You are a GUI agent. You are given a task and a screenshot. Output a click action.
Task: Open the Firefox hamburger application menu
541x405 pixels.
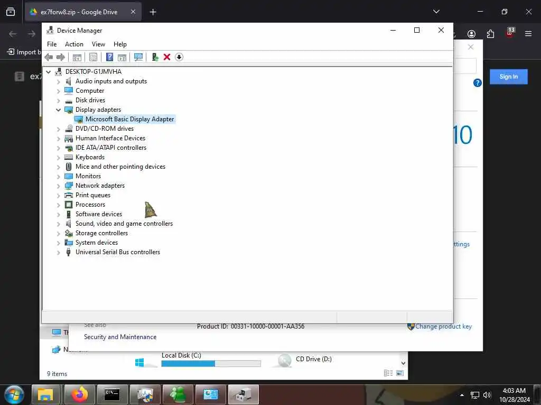pos(528,34)
